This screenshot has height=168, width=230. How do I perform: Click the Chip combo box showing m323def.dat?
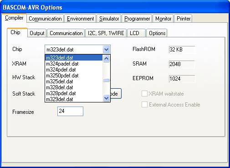(77, 49)
